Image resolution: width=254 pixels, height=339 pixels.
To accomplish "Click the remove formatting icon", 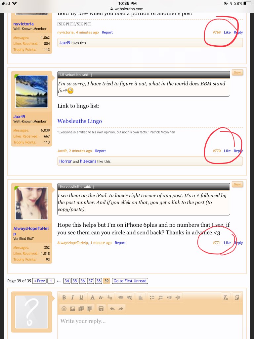I will tap(226, 298).
